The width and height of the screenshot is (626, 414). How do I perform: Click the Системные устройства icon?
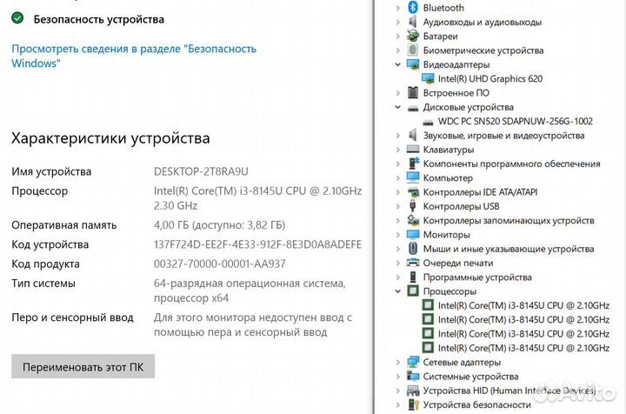[x=413, y=376]
